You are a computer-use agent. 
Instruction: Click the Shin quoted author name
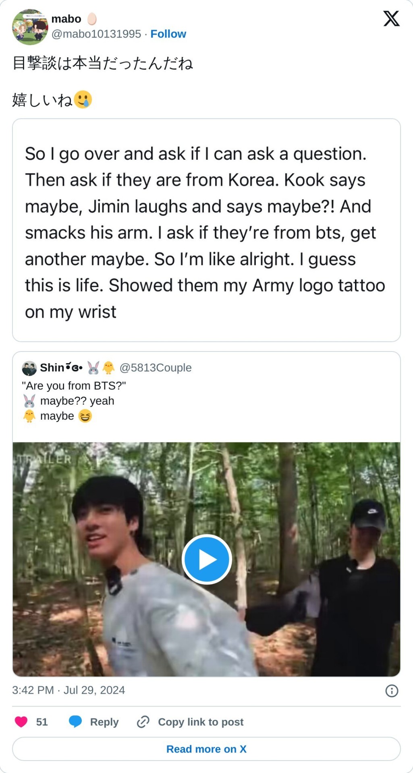[52, 368]
